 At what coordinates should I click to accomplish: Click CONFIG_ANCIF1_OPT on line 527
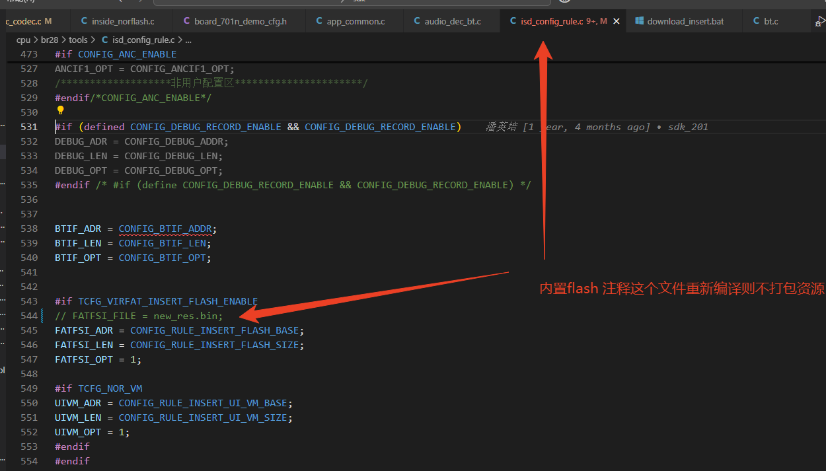point(180,69)
